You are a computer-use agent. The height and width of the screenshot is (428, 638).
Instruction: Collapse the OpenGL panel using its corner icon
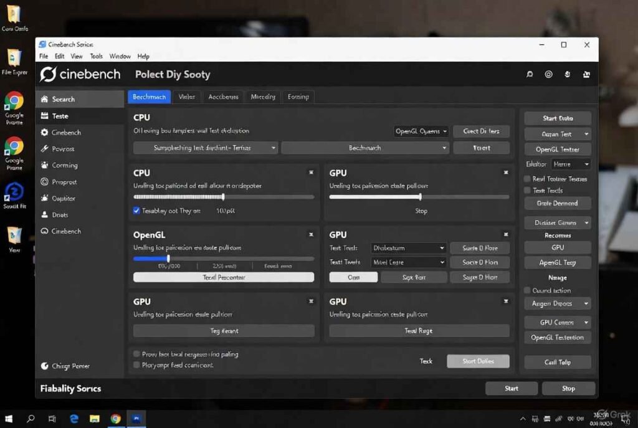(311, 235)
